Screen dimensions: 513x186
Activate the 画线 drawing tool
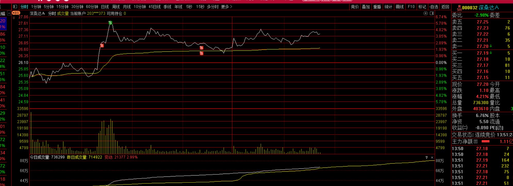(x=400, y=7)
